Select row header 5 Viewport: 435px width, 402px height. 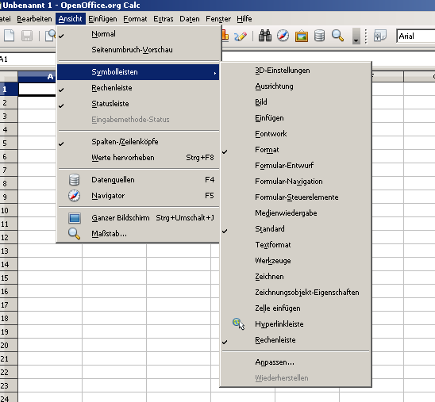click(x=9, y=144)
